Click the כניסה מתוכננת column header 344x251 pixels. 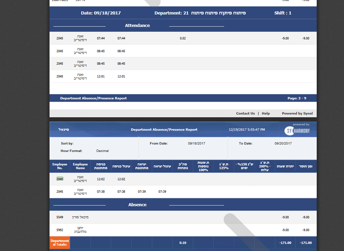click(x=101, y=166)
